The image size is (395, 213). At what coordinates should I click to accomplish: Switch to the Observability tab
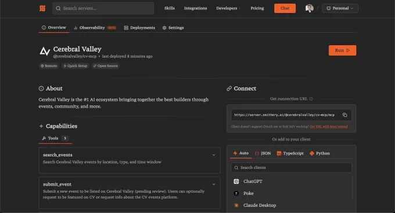point(95,28)
